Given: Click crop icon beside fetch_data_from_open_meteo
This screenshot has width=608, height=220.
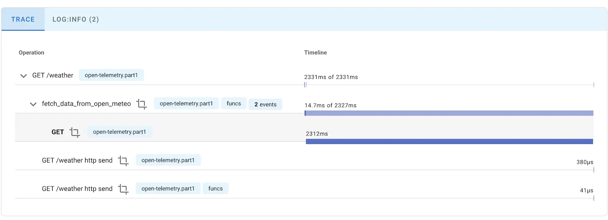Looking at the screenshot, I should point(141,104).
